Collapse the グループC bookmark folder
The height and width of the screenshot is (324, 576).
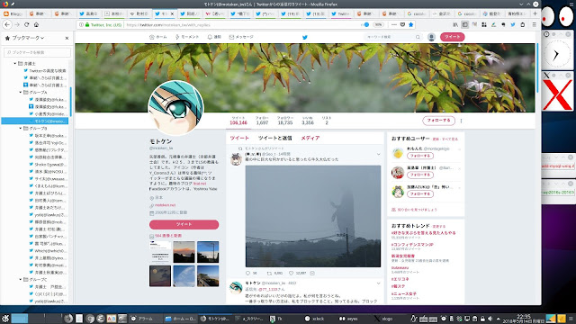click(x=20, y=280)
